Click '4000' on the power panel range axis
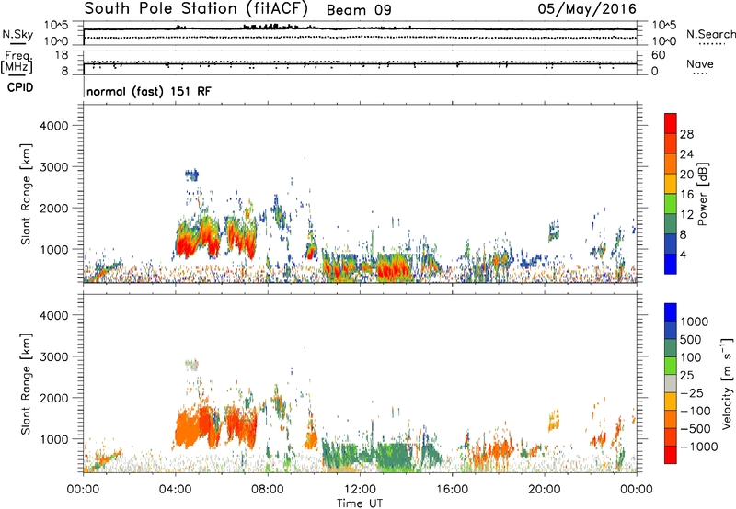736x509 pixels. pos(53,126)
